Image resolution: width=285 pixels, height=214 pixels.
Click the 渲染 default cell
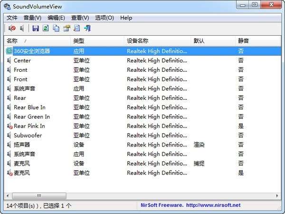(199, 145)
